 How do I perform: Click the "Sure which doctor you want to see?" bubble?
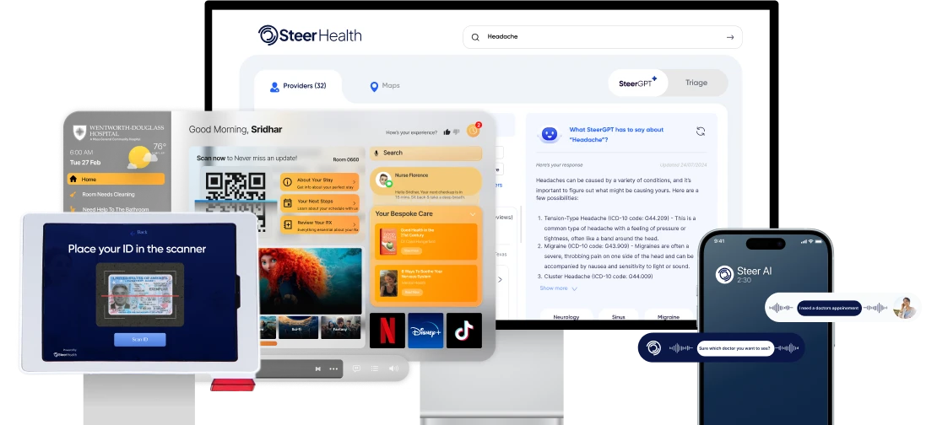pyautogui.click(x=735, y=348)
